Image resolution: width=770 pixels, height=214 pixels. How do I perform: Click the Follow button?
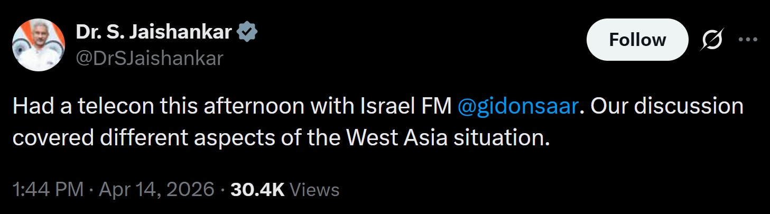pos(638,40)
